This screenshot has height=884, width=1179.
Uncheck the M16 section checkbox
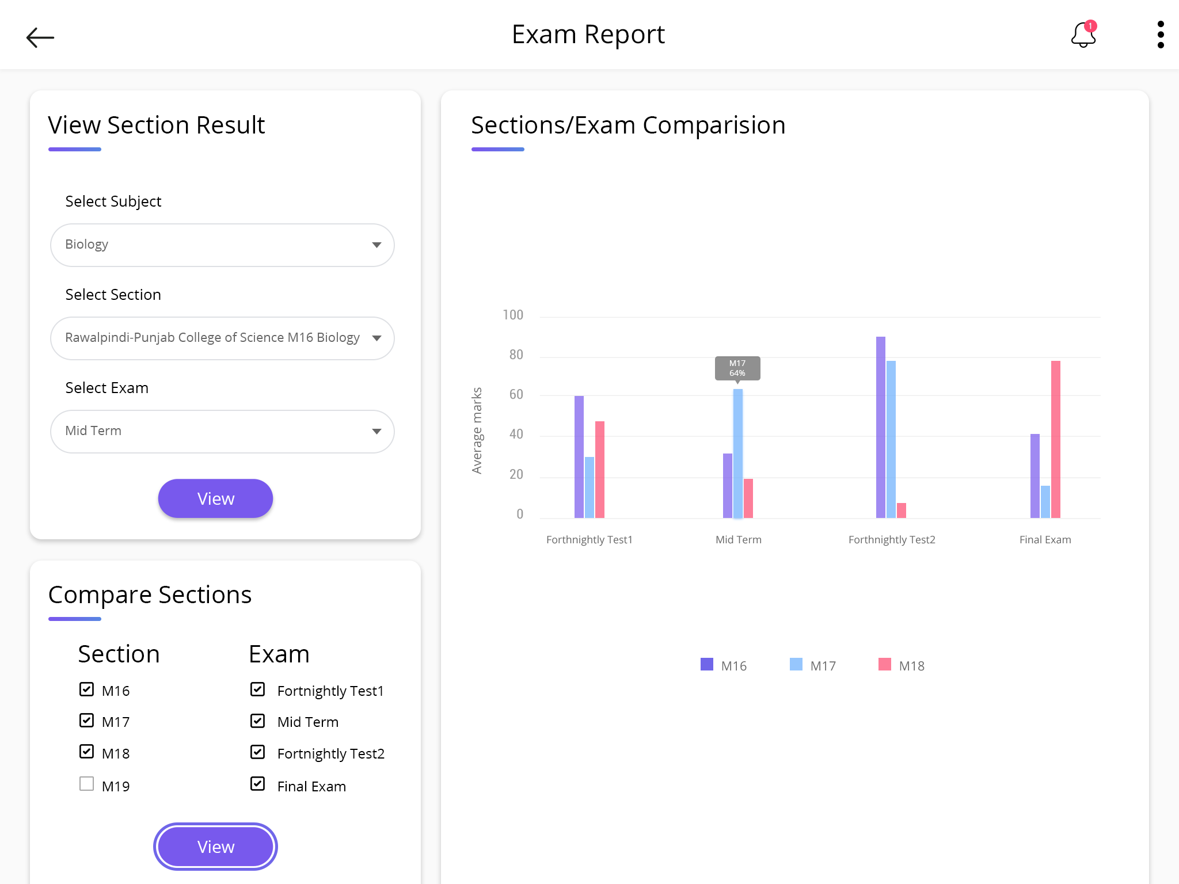86,689
